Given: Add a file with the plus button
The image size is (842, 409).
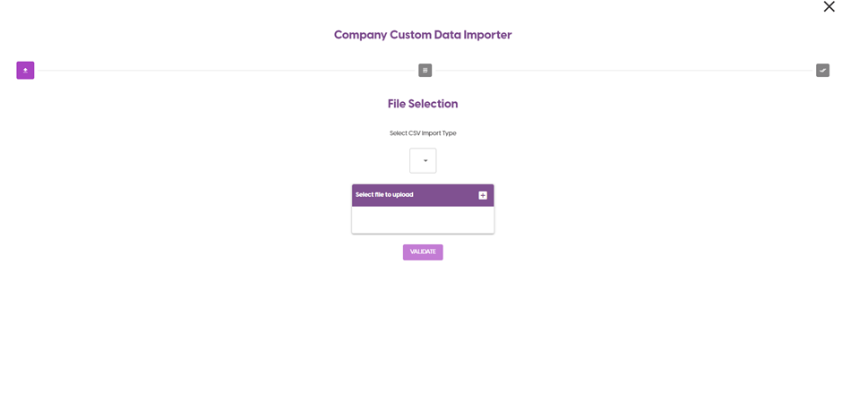Looking at the screenshot, I should pos(483,195).
